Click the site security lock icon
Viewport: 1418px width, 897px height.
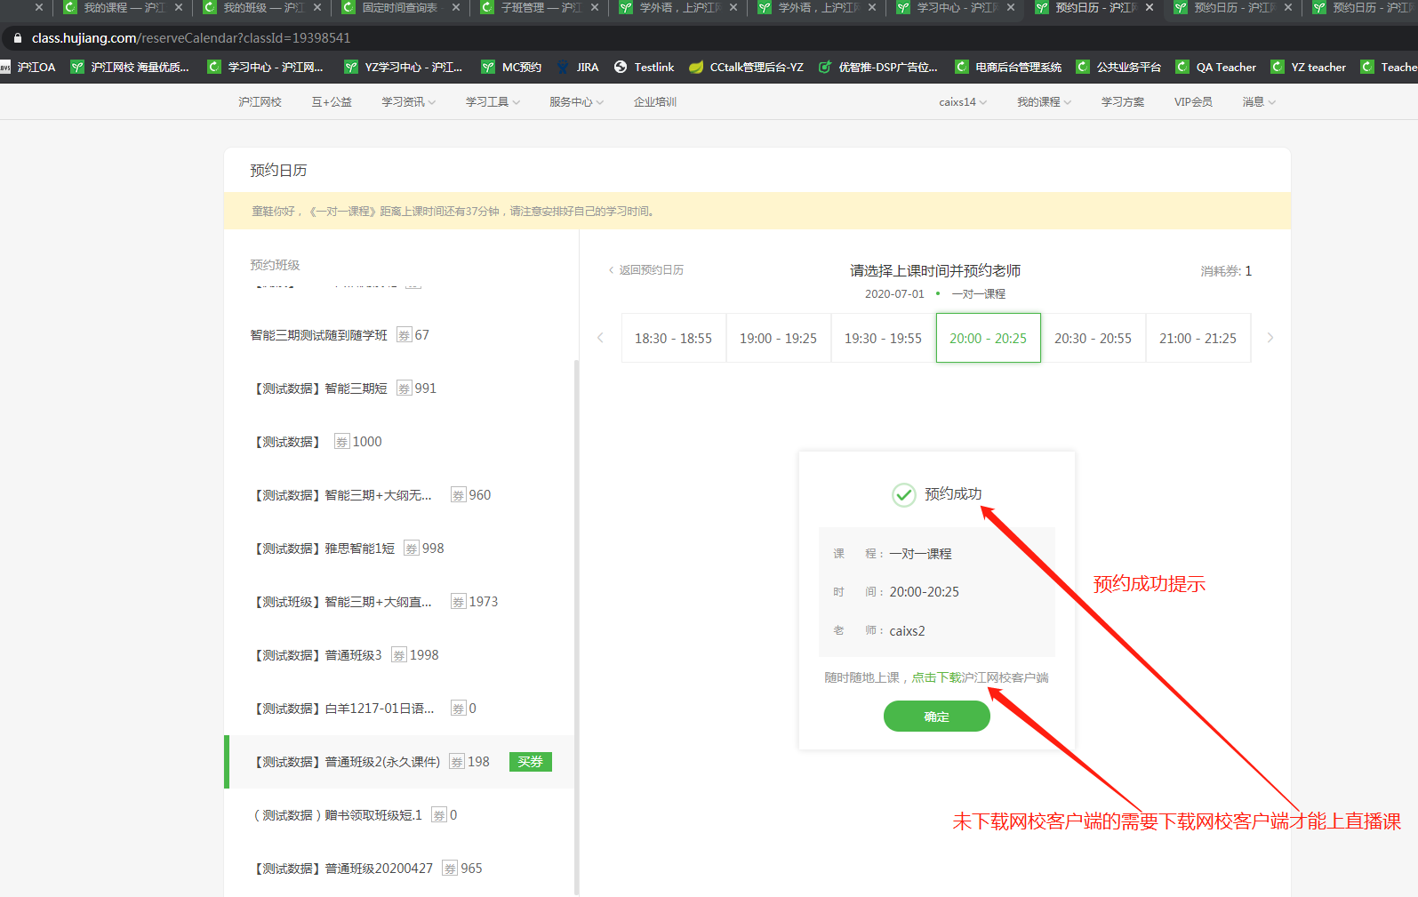point(17,38)
